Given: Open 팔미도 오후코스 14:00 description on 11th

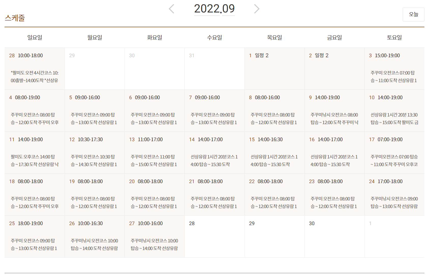Looking at the screenshot, I should tap(35, 161).
